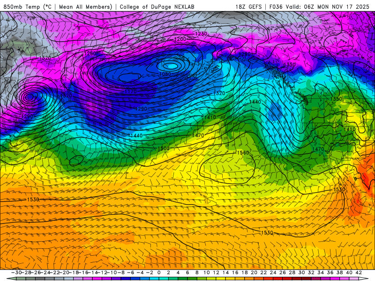The image size is (375, 281).
Task: Click 'College of DuPage NEXLAB' header text
Action: [157, 7]
